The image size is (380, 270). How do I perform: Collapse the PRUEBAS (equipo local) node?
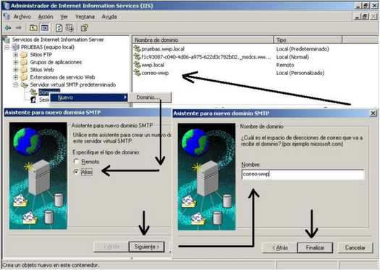pos(7,47)
